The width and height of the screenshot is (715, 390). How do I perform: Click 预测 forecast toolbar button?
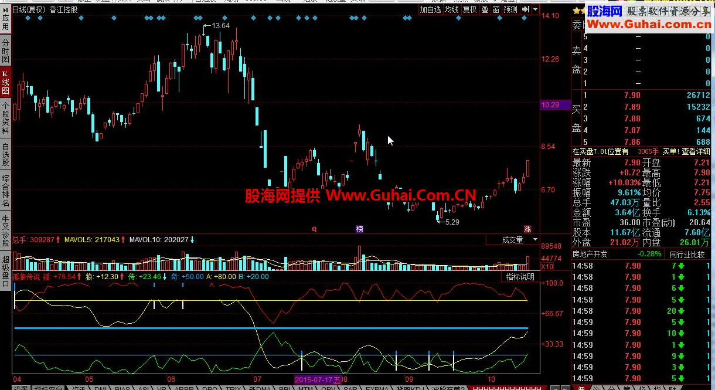pyautogui.click(x=510, y=9)
